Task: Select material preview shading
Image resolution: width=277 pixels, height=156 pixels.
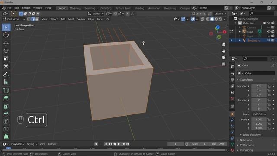Action: pos(216,19)
